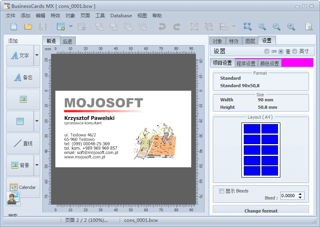Click the Zoom in magnifier icon
The width and height of the screenshot is (320, 227).
pos(291,27)
